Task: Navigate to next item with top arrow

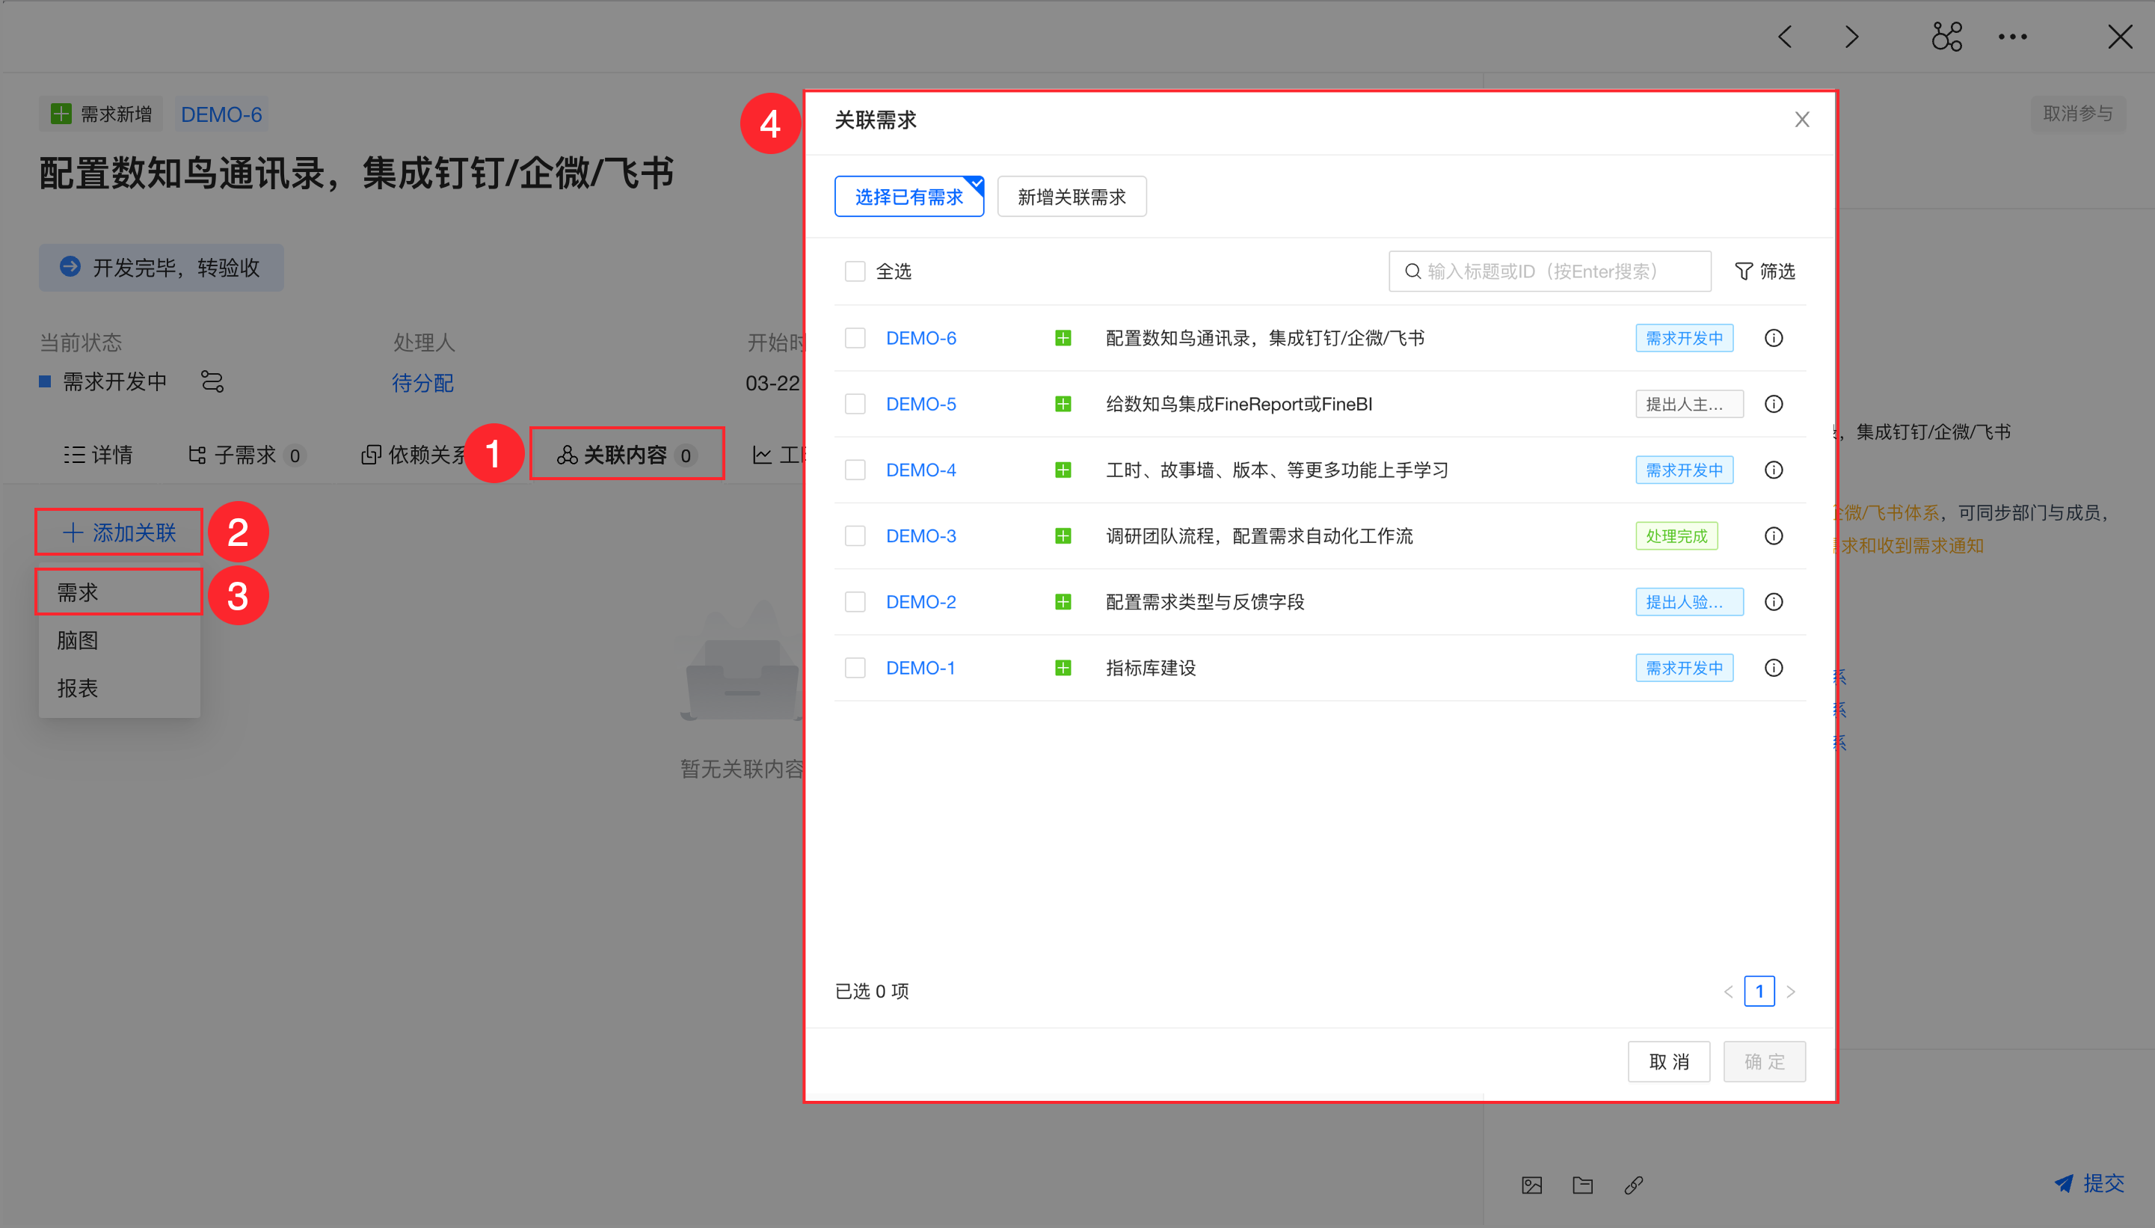Action: pyautogui.click(x=1851, y=36)
